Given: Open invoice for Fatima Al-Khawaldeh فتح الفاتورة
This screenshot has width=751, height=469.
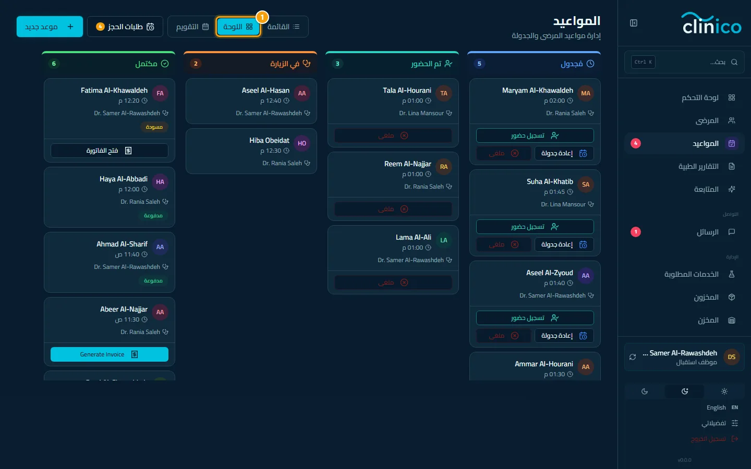Looking at the screenshot, I should pos(110,151).
